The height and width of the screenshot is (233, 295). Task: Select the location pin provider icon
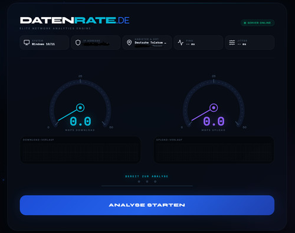129,43
